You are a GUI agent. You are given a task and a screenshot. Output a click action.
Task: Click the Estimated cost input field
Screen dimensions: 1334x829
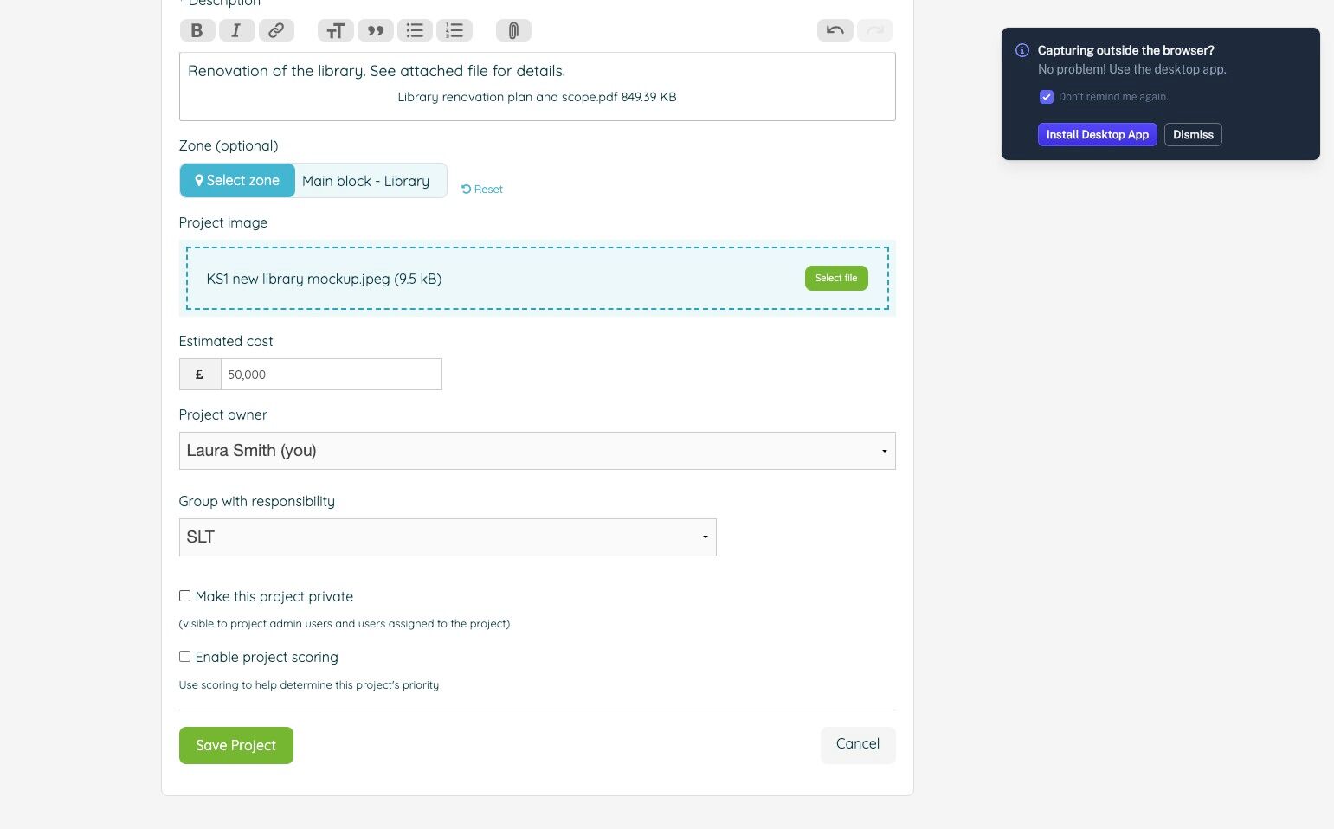[331, 375]
